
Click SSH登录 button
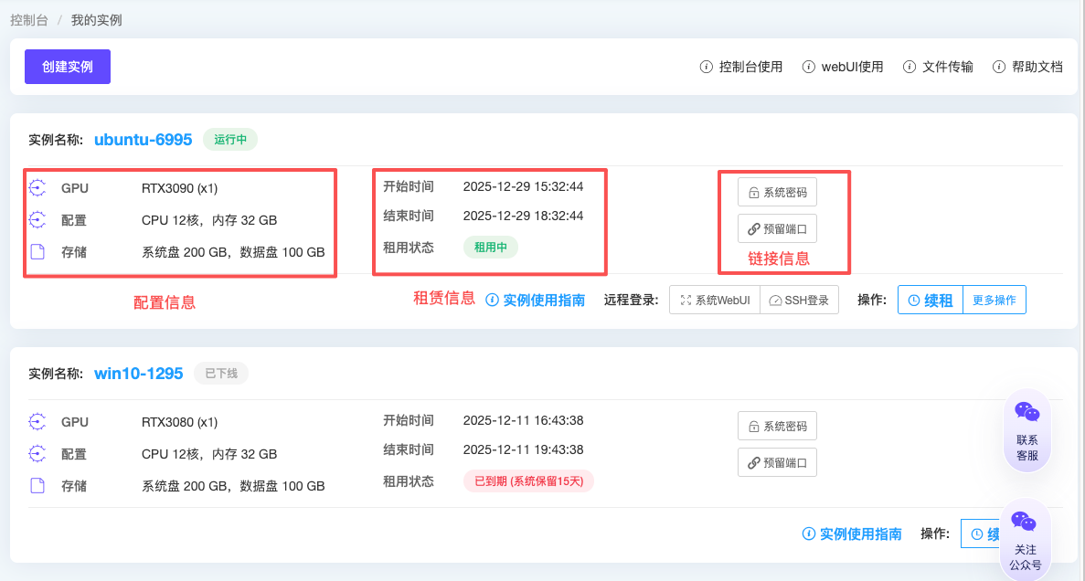[x=799, y=301]
